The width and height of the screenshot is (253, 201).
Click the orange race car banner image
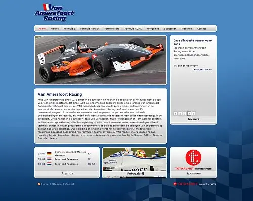point(101,60)
